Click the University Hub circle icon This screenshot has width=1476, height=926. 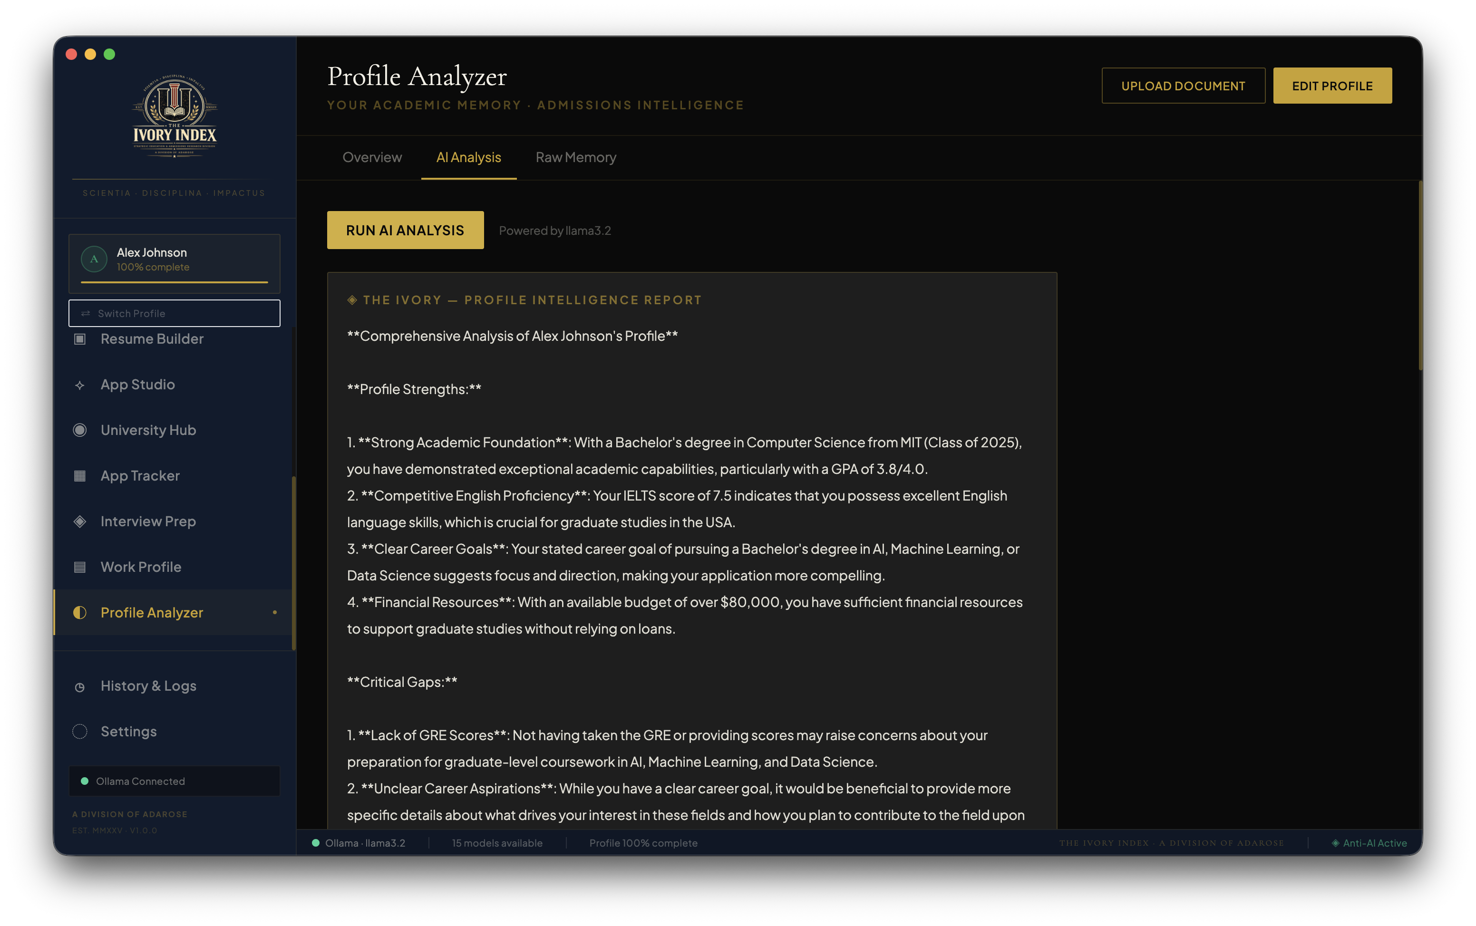click(79, 430)
